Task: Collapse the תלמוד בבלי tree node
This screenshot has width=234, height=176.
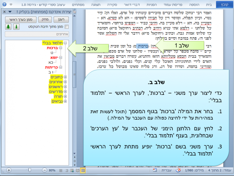Action: tap(66, 43)
